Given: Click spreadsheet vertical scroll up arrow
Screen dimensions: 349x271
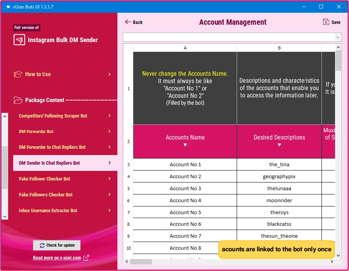Looking at the screenshot, I should pyautogui.click(x=338, y=47).
